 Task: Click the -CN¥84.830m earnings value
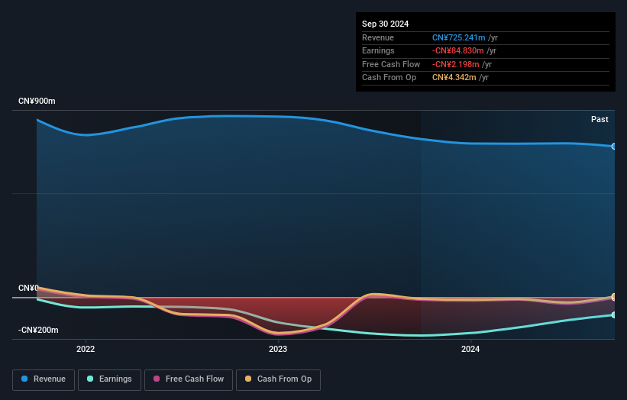[458, 50]
